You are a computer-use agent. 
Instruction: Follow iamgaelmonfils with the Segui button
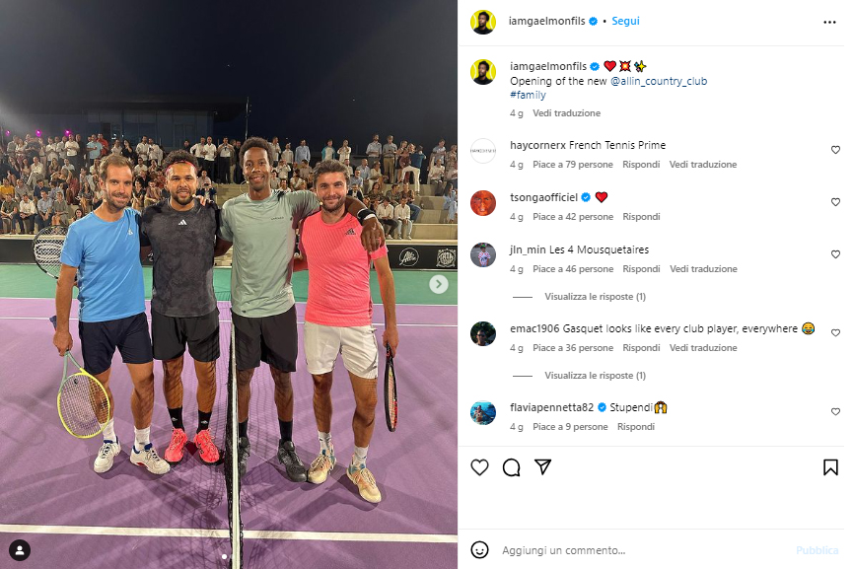(625, 22)
